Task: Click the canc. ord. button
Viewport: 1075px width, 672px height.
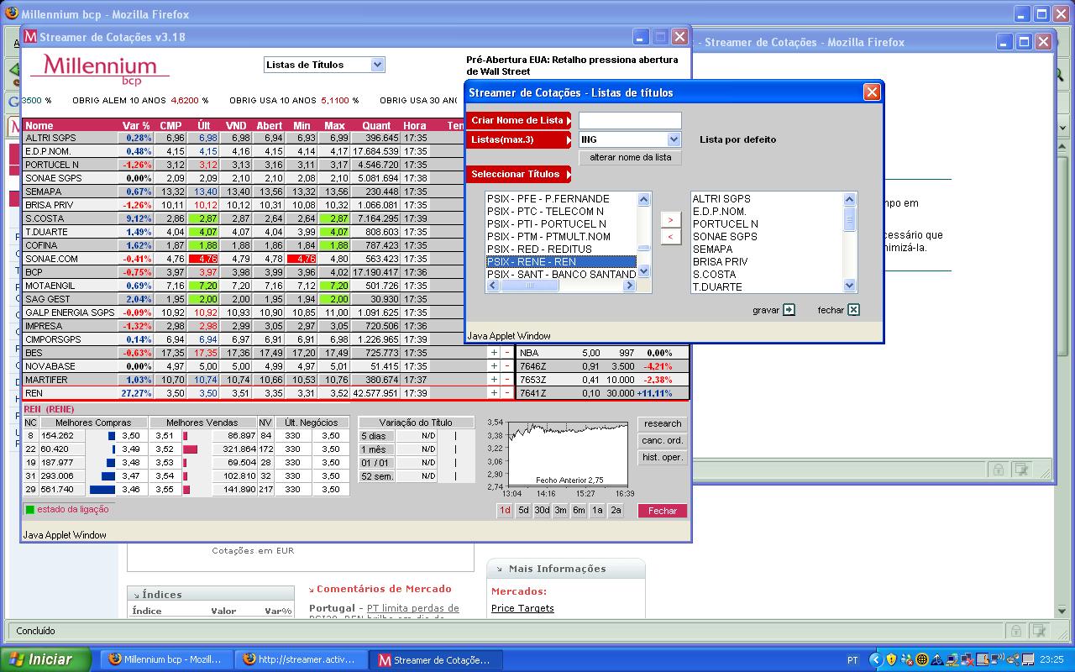Action: coord(663,441)
